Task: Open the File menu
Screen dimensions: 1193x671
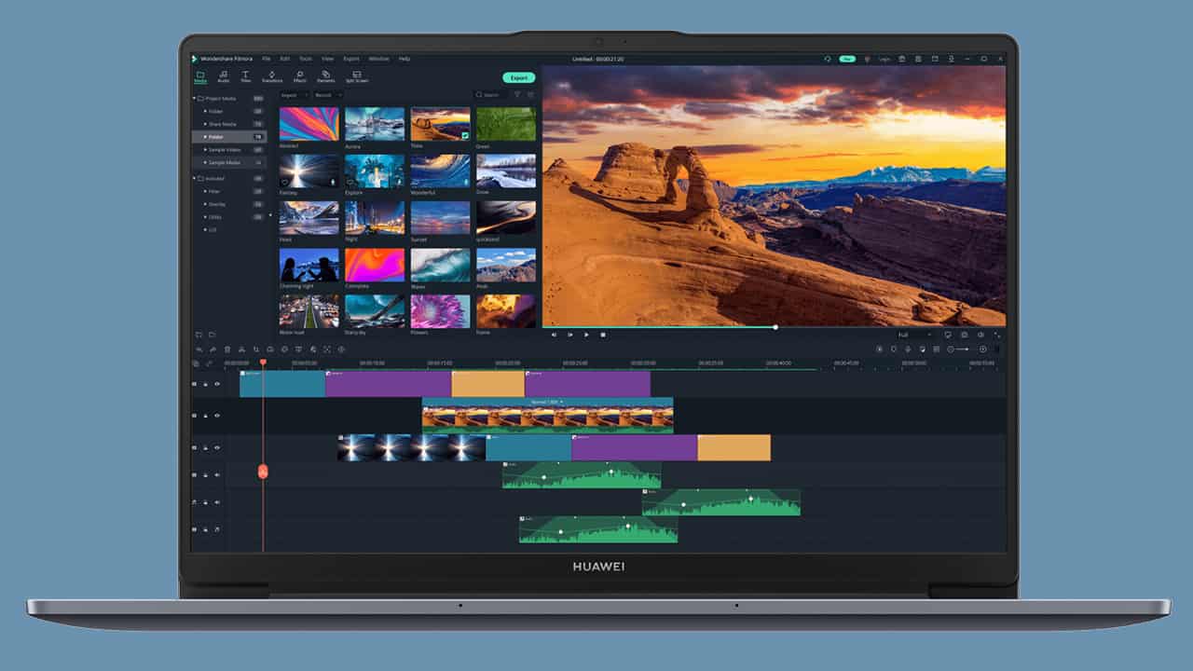Action: click(x=267, y=59)
